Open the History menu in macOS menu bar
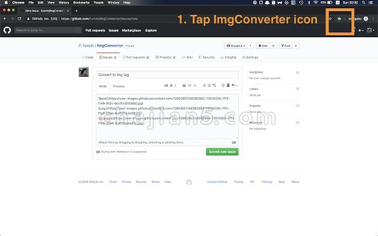This screenshot has height=236, width=378. (64, 2)
